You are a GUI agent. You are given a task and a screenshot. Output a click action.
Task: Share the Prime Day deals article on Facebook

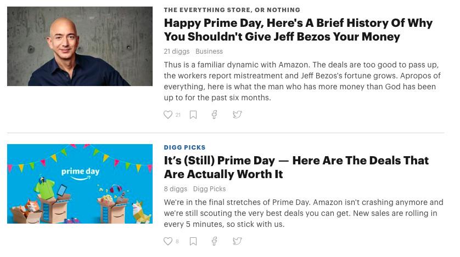(215, 241)
